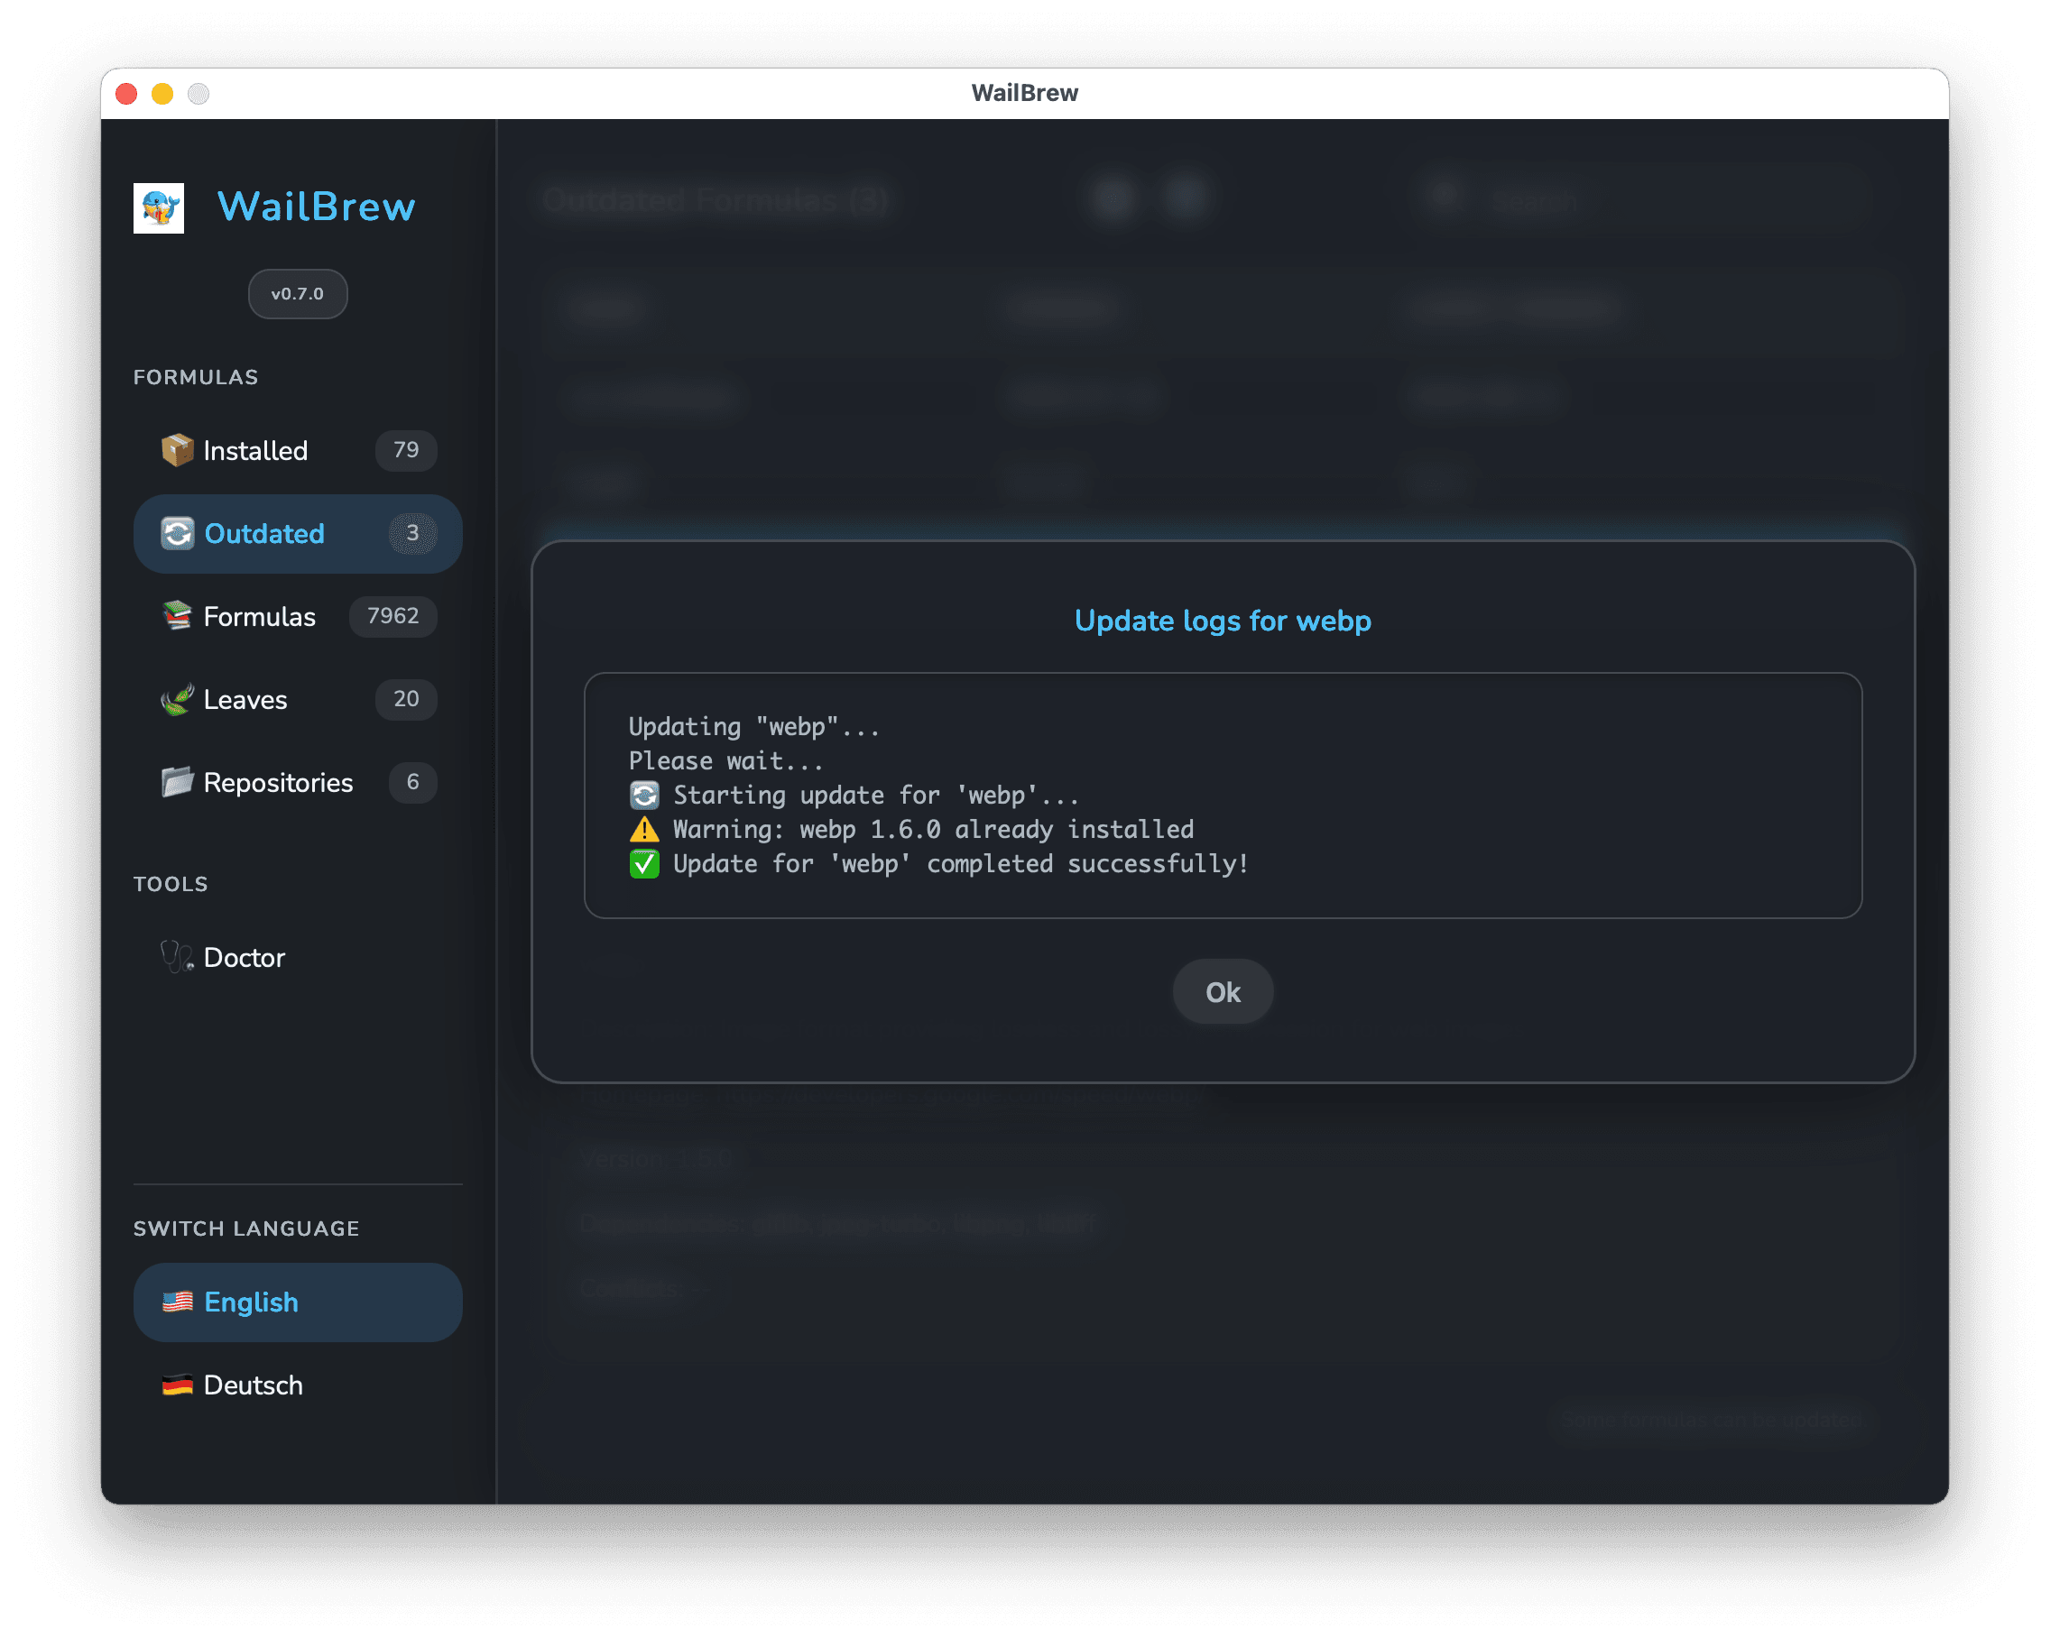Click the German flag icon
This screenshot has width=2050, height=1638.
click(177, 1385)
